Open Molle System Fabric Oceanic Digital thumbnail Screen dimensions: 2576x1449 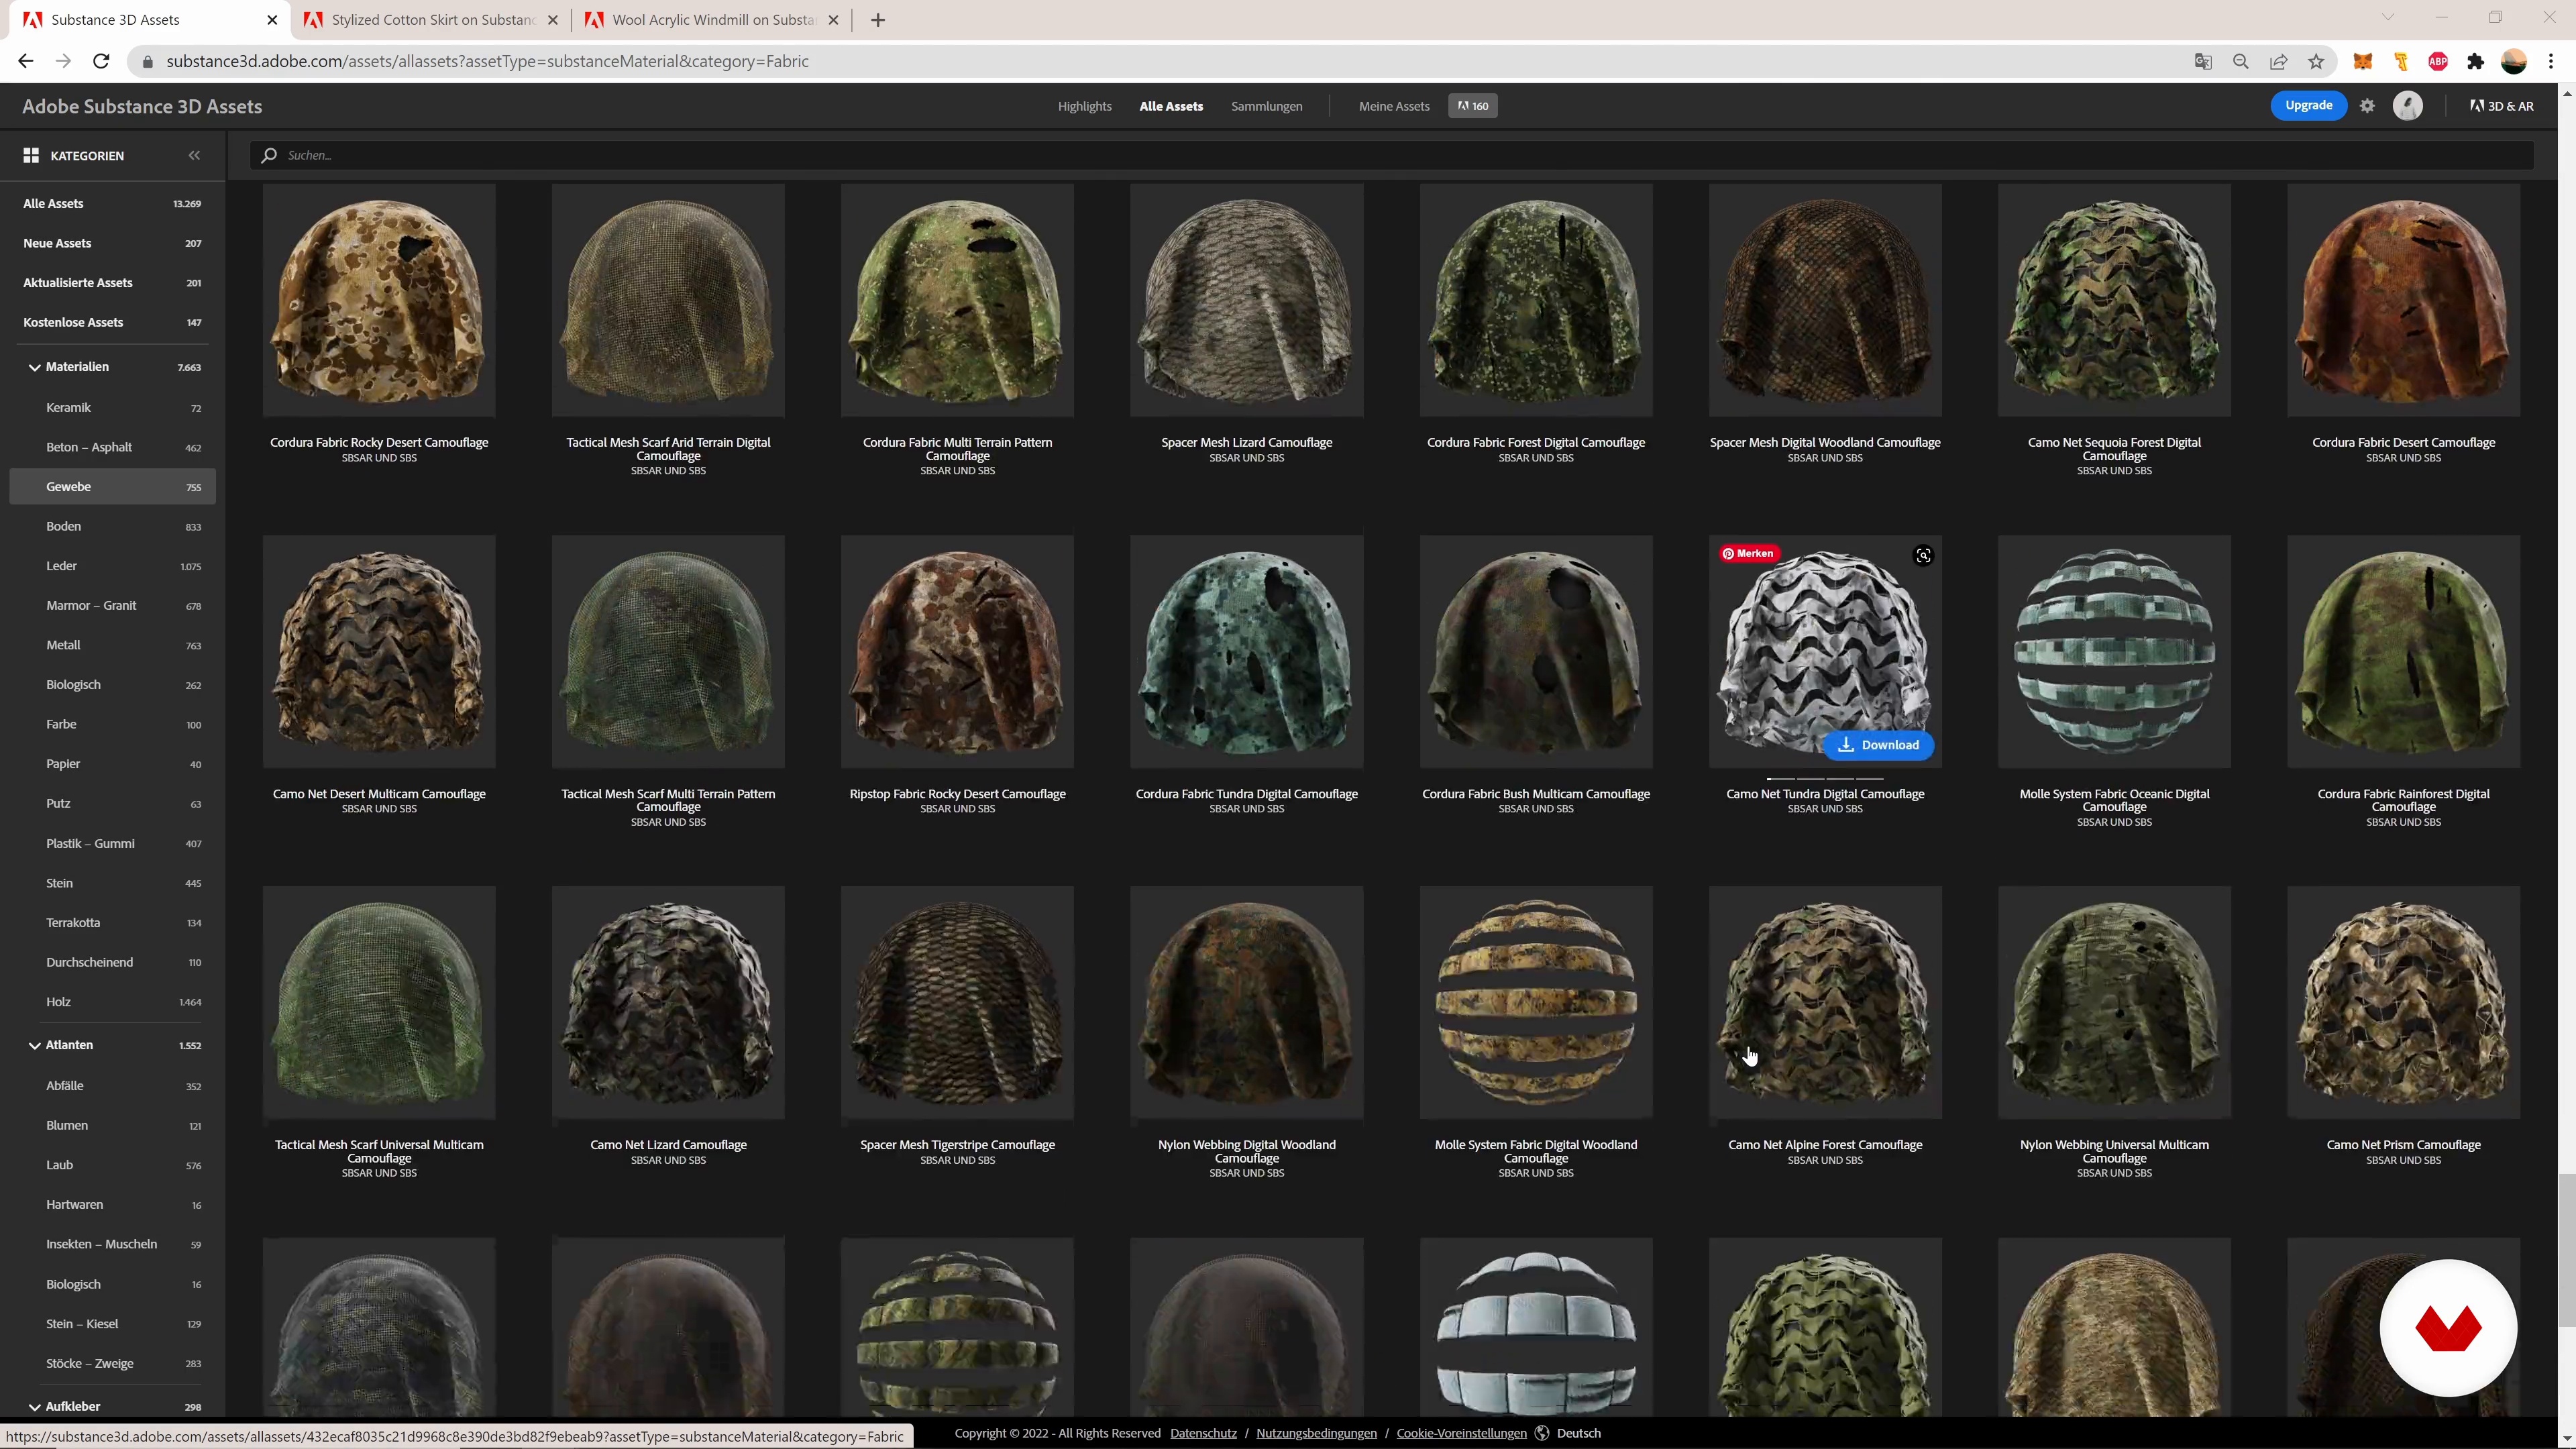[x=2114, y=651]
